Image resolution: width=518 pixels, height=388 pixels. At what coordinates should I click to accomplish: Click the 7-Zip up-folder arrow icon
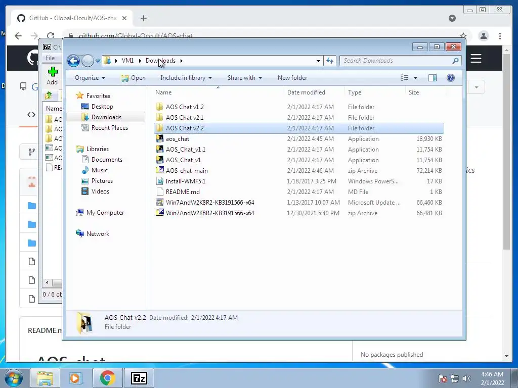[48, 95]
